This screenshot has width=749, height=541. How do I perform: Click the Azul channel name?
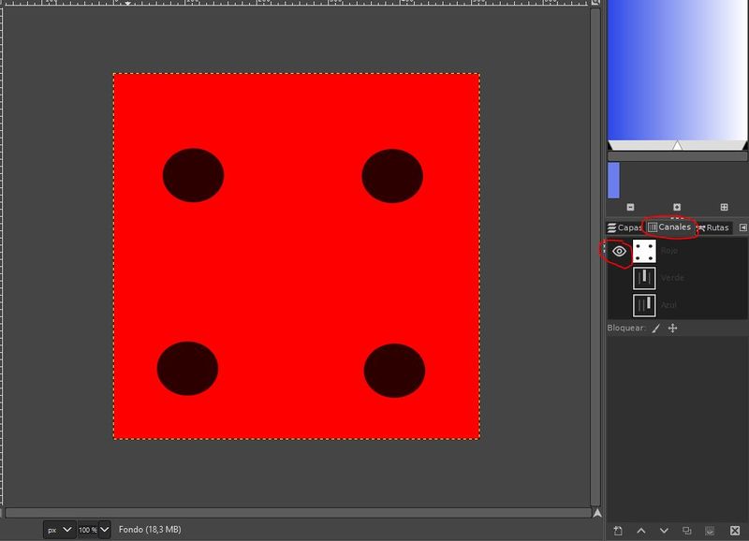pos(668,304)
